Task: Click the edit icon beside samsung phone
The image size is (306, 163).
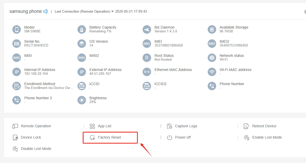Action: [x=46, y=11]
